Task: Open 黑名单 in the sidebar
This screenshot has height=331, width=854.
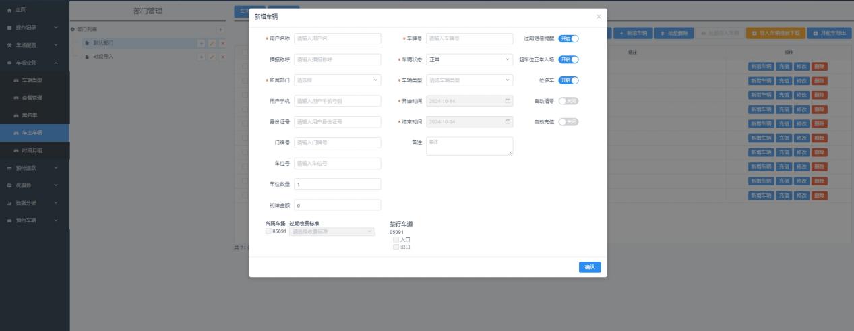Action: [34, 115]
